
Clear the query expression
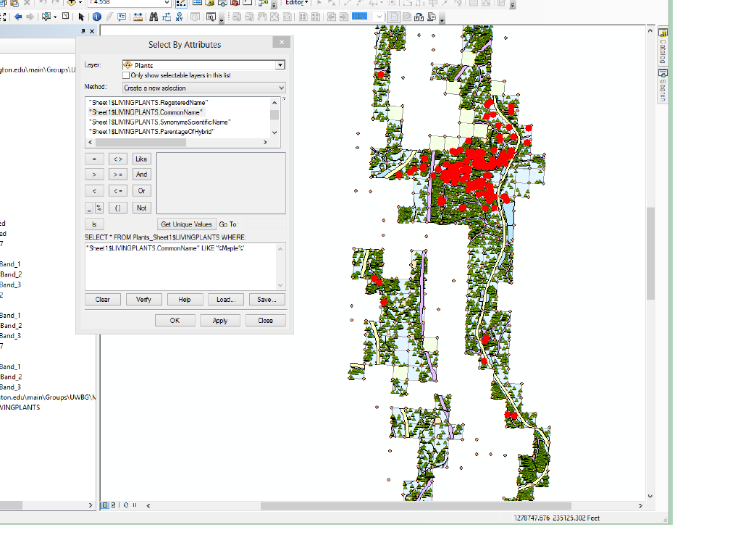click(x=103, y=300)
